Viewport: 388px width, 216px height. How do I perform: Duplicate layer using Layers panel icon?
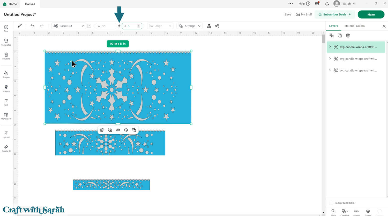point(340,36)
